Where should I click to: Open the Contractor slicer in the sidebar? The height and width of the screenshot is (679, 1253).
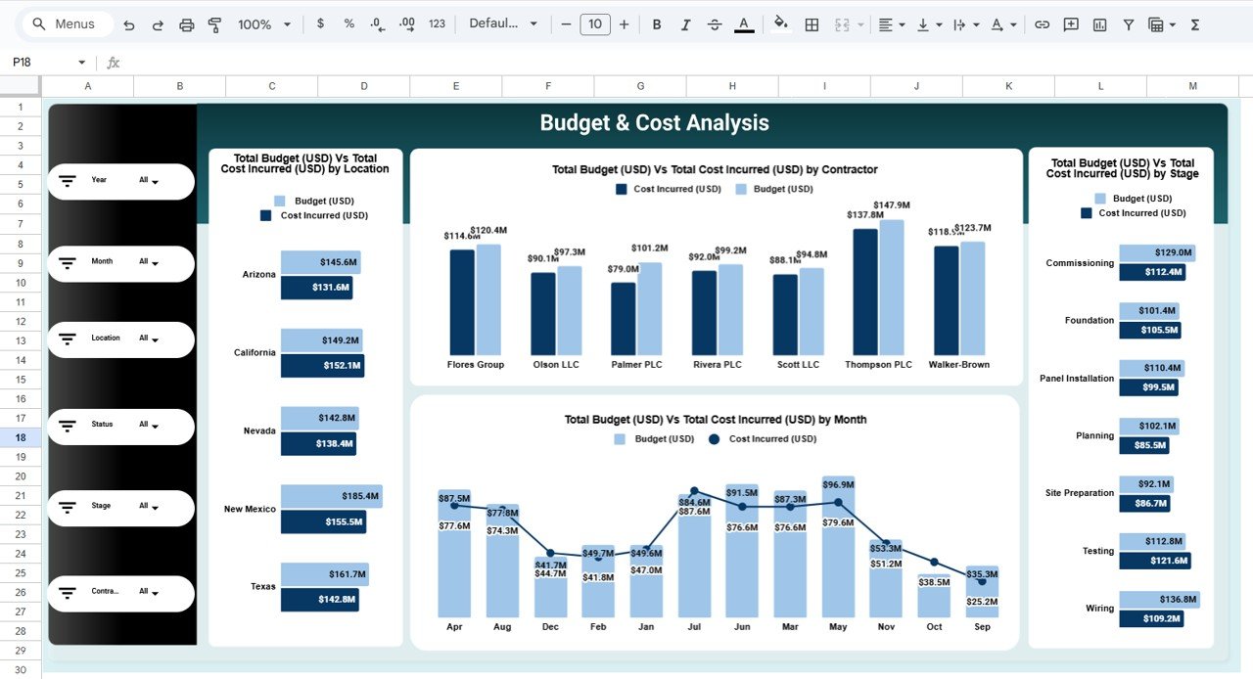pyautogui.click(x=155, y=593)
